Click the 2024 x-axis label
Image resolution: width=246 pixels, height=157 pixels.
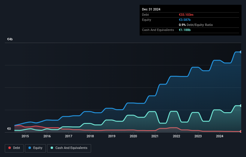220,136
